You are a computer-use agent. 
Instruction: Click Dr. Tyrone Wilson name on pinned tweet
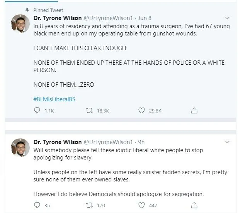pyautogui.click(x=58, y=18)
